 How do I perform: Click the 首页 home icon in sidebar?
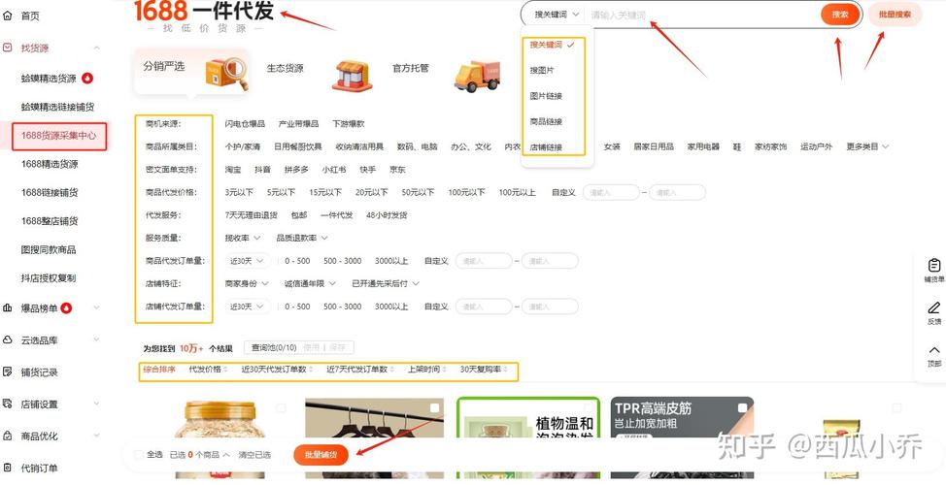tap(8, 16)
